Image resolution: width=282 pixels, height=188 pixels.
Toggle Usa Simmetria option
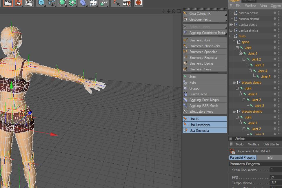coord(205,130)
